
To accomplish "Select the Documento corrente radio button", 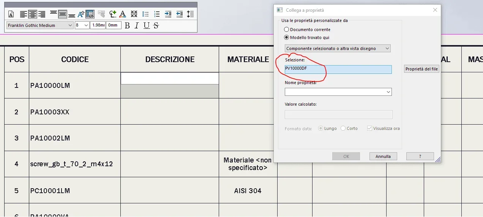I will (x=287, y=30).
